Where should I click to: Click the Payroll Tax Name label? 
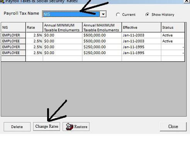pos(21,14)
